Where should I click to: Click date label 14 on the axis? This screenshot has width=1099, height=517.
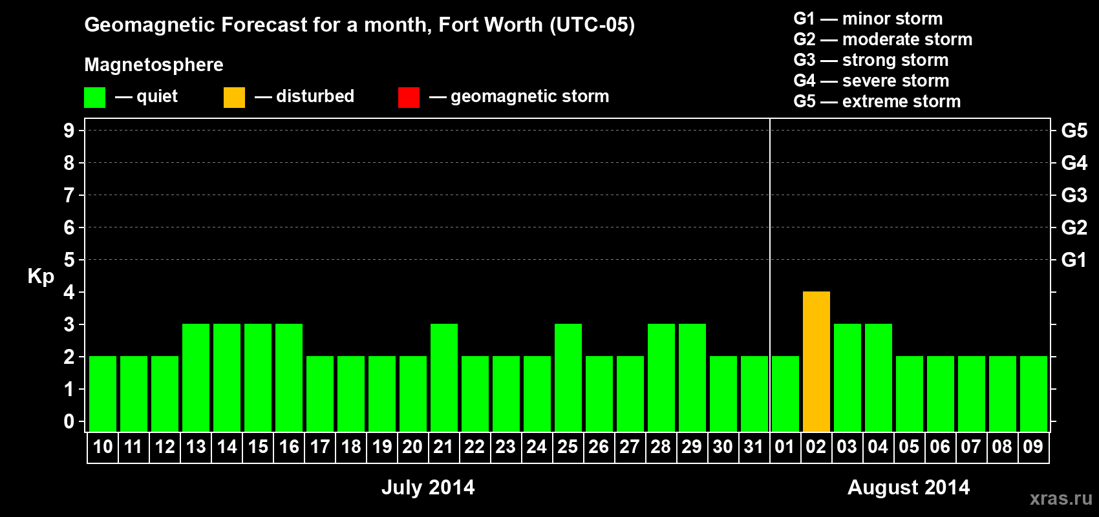pos(227,447)
